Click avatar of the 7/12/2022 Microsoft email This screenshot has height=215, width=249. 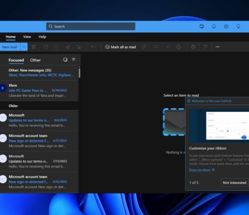click(3, 159)
